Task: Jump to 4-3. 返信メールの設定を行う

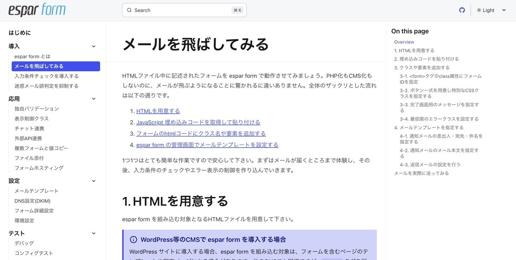Action: [x=430, y=164]
